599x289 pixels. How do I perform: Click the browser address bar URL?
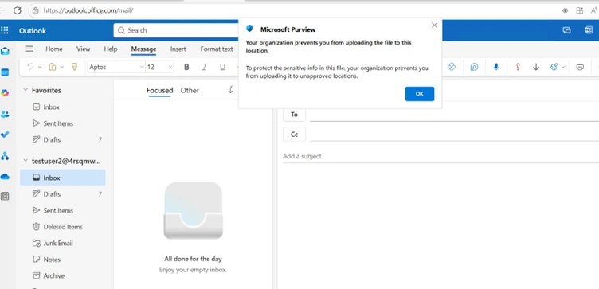pos(88,10)
